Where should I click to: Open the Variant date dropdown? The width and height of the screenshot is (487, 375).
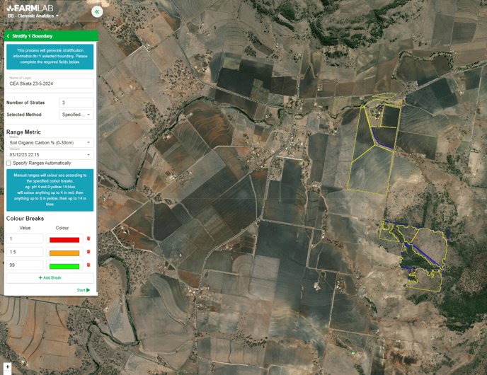coord(50,154)
